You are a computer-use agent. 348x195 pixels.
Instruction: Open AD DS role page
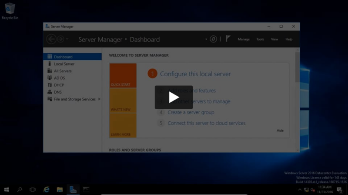pyautogui.click(x=59, y=78)
